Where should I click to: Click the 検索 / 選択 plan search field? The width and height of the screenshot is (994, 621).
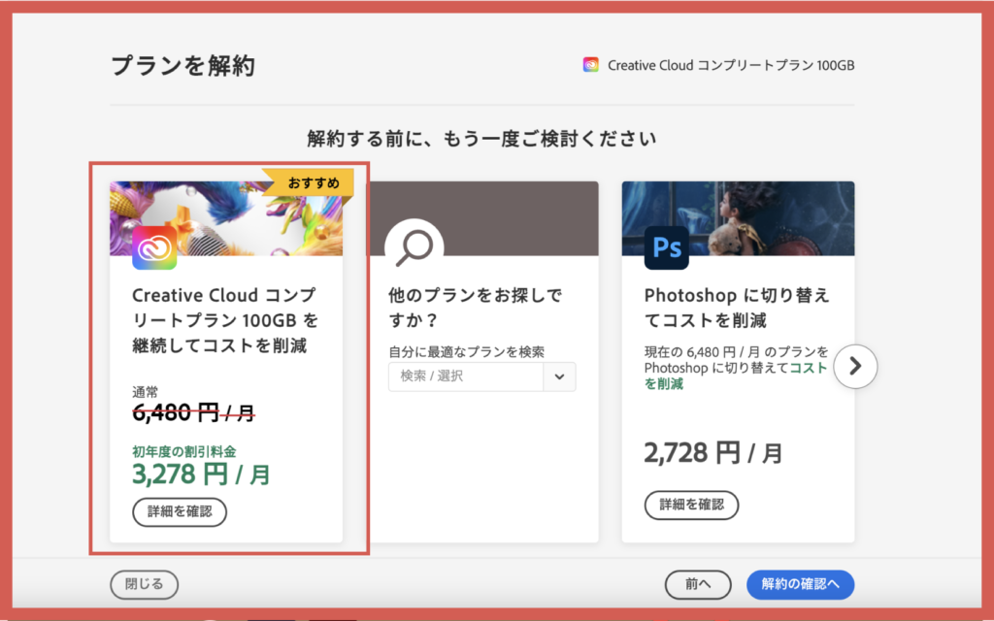(466, 376)
